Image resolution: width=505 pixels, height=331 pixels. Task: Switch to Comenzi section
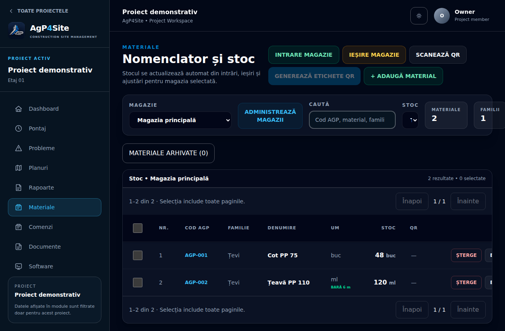(54, 227)
